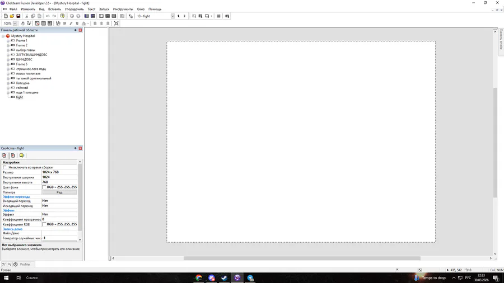Select the 'fight' frame in tree
Viewport: 504px width, 283px height.
coord(19,97)
